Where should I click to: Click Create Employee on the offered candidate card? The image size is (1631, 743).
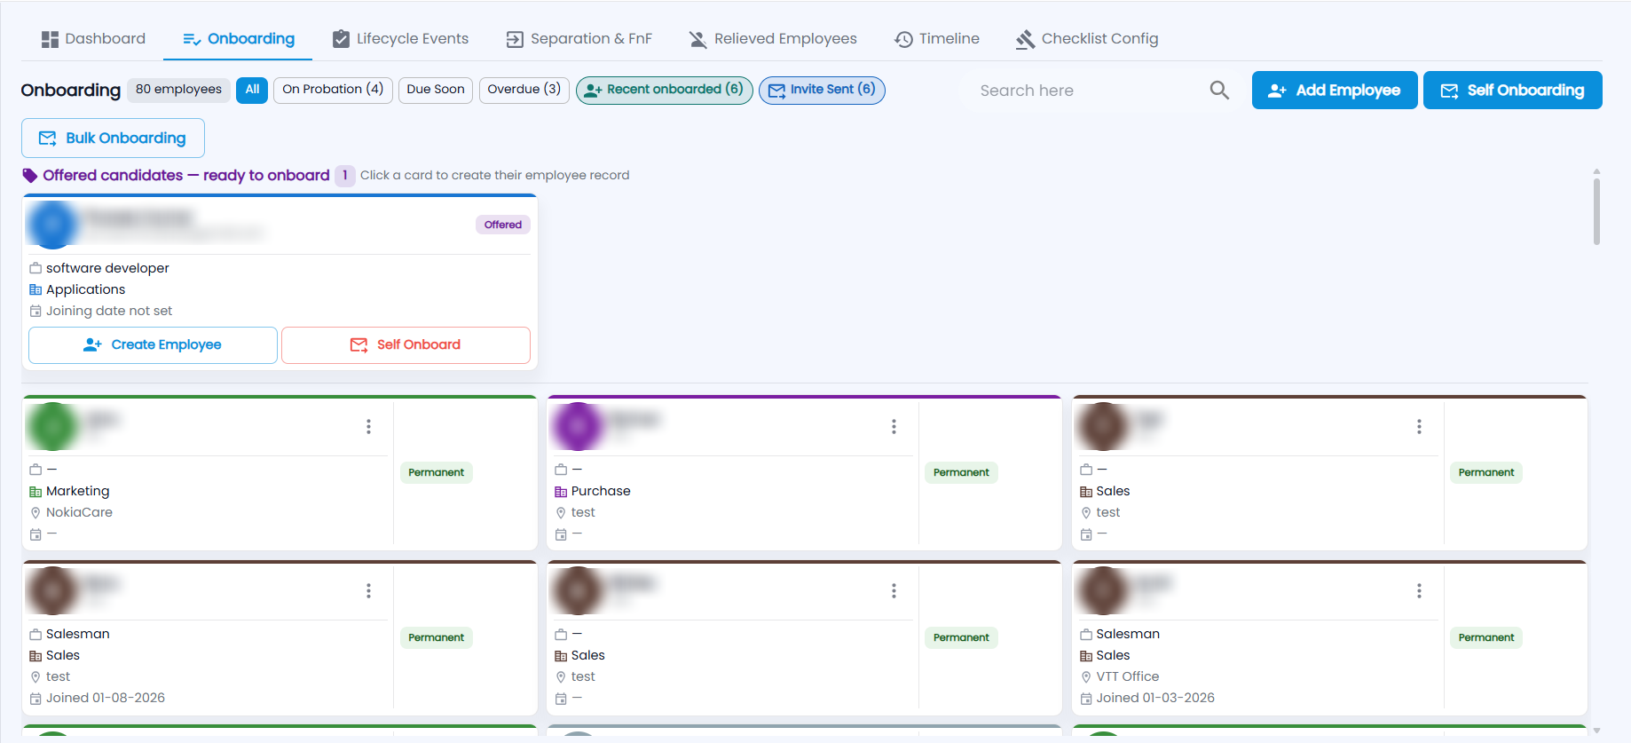click(x=153, y=345)
